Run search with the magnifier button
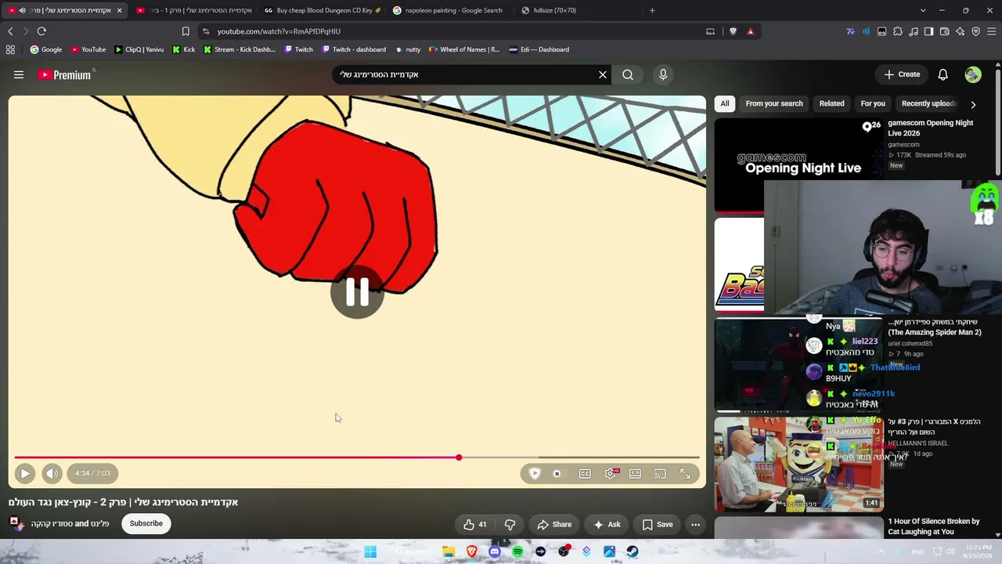The image size is (1002, 564). 628,74
